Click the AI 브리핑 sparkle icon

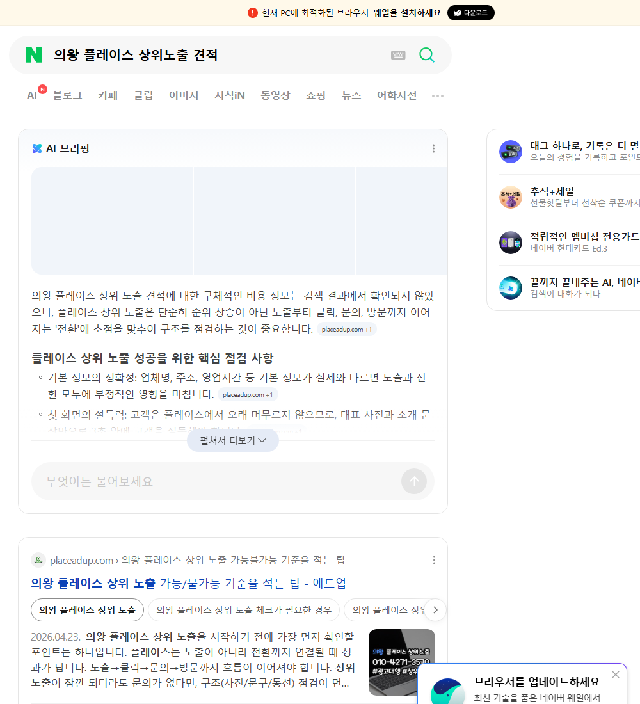37,148
